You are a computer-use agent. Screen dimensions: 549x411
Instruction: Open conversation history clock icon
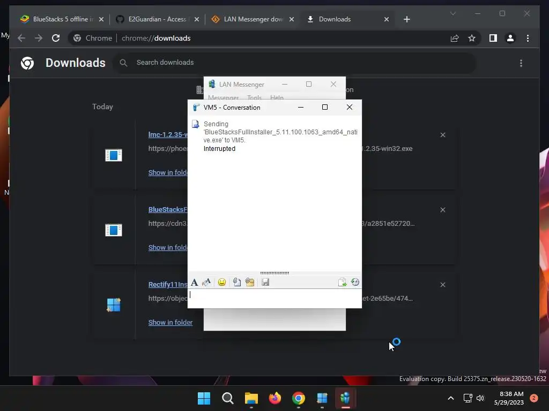tap(355, 282)
